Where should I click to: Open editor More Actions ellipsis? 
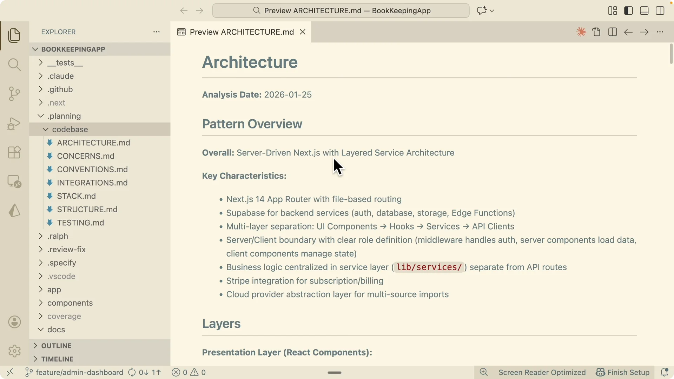(660, 32)
